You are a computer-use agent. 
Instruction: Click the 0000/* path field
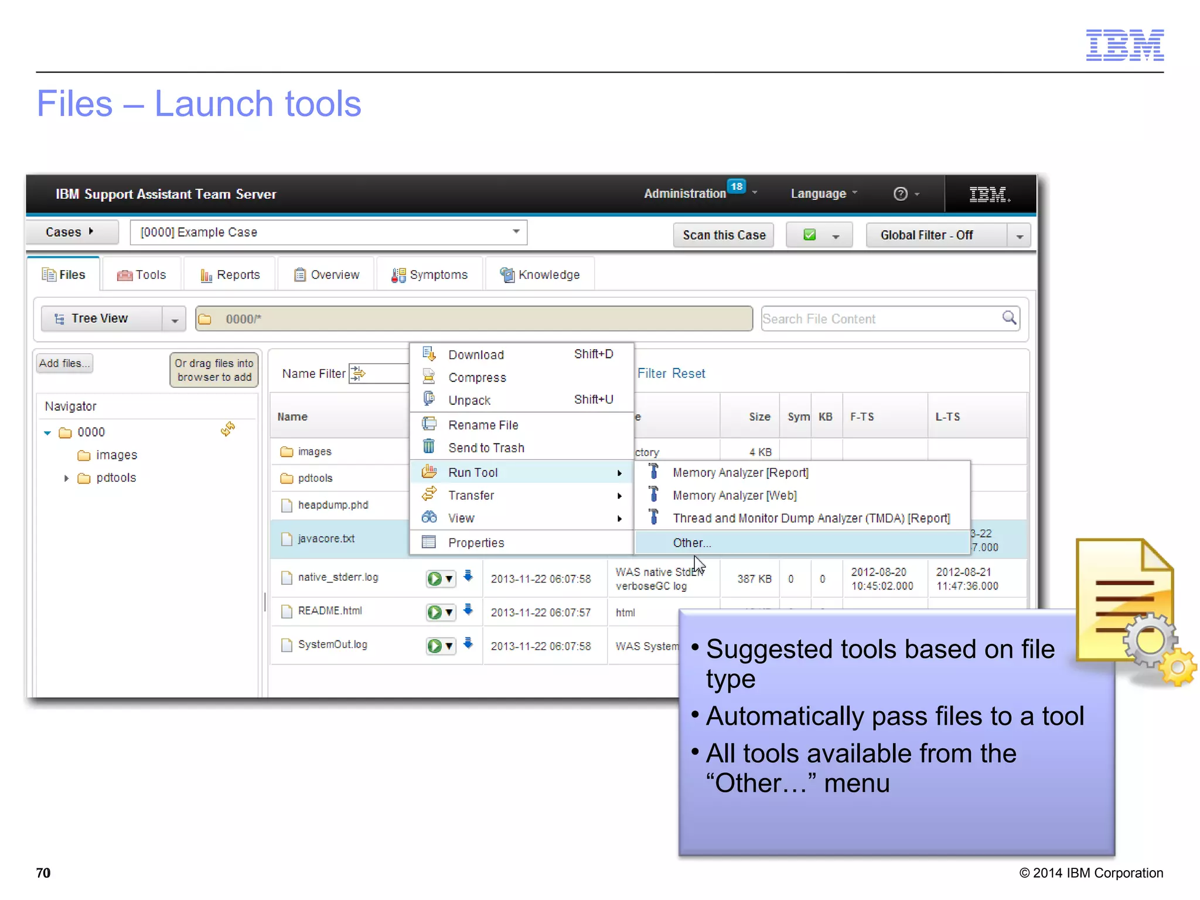coord(474,319)
